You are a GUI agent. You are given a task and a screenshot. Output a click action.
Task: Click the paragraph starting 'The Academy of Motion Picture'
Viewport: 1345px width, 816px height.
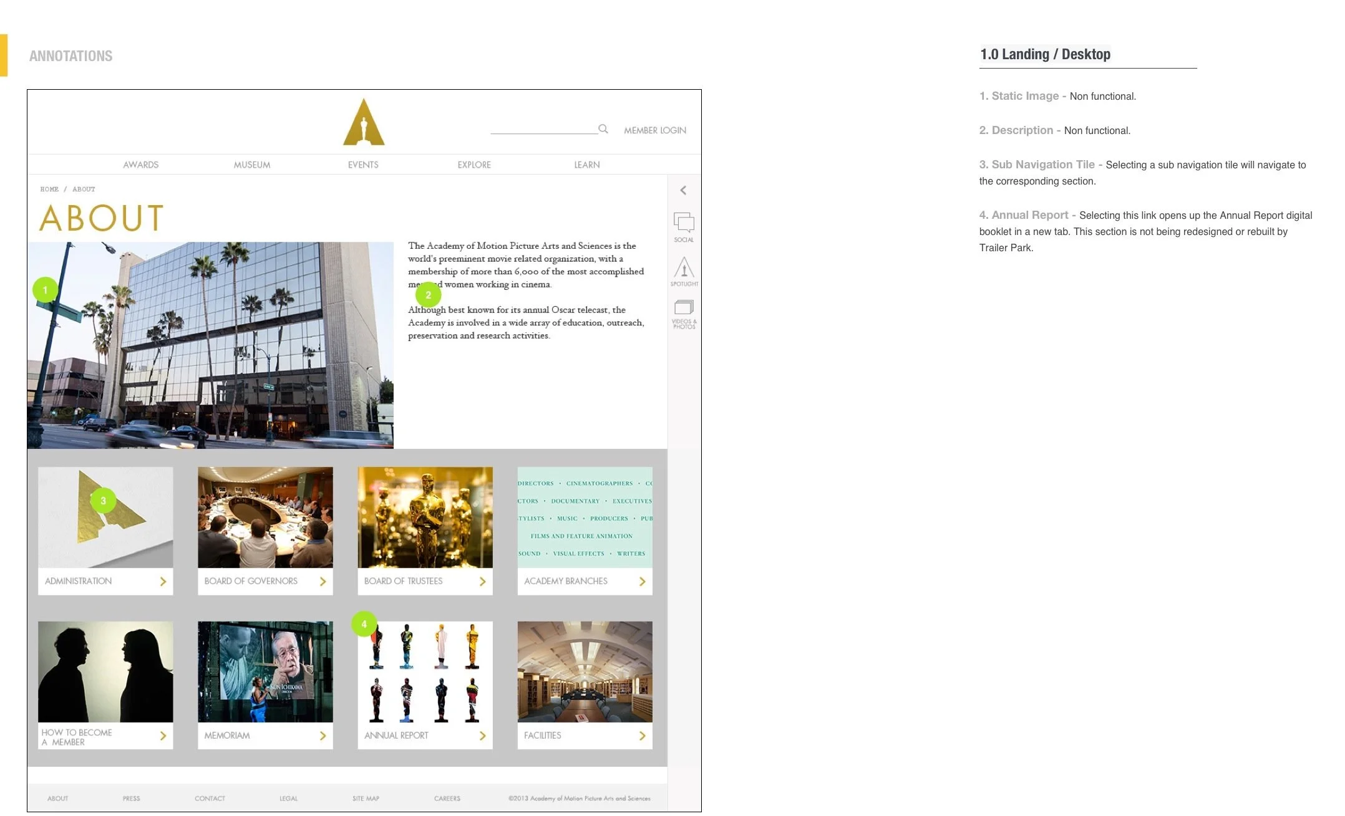(526, 265)
